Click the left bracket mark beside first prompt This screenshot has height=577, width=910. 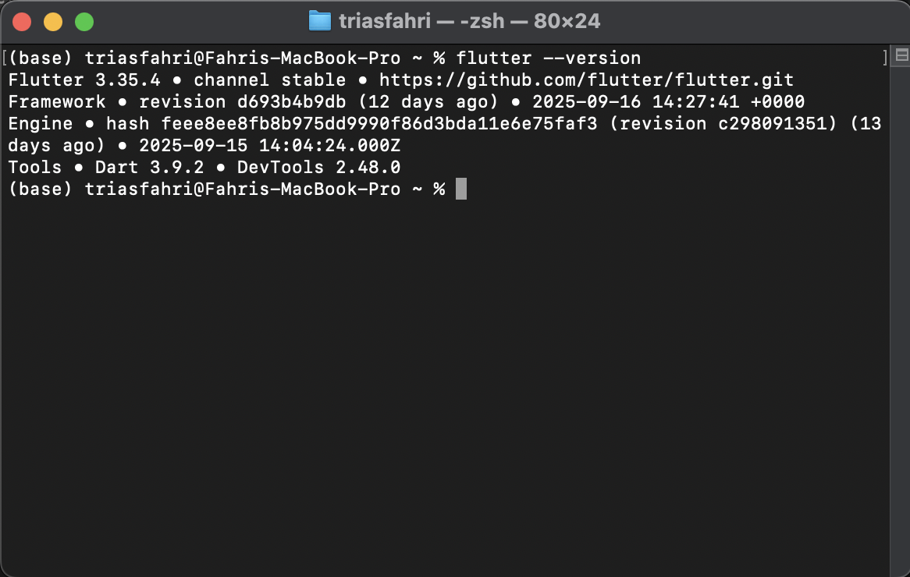click(5, 58)
